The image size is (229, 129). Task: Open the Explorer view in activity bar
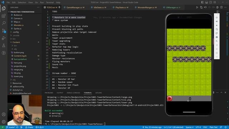point(4,8)
